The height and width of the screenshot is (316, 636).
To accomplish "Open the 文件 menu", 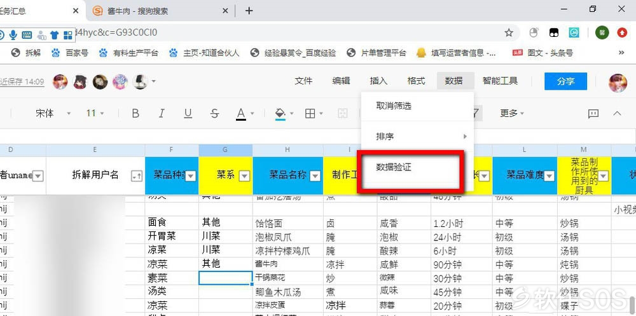I will (x=303, y=81).
